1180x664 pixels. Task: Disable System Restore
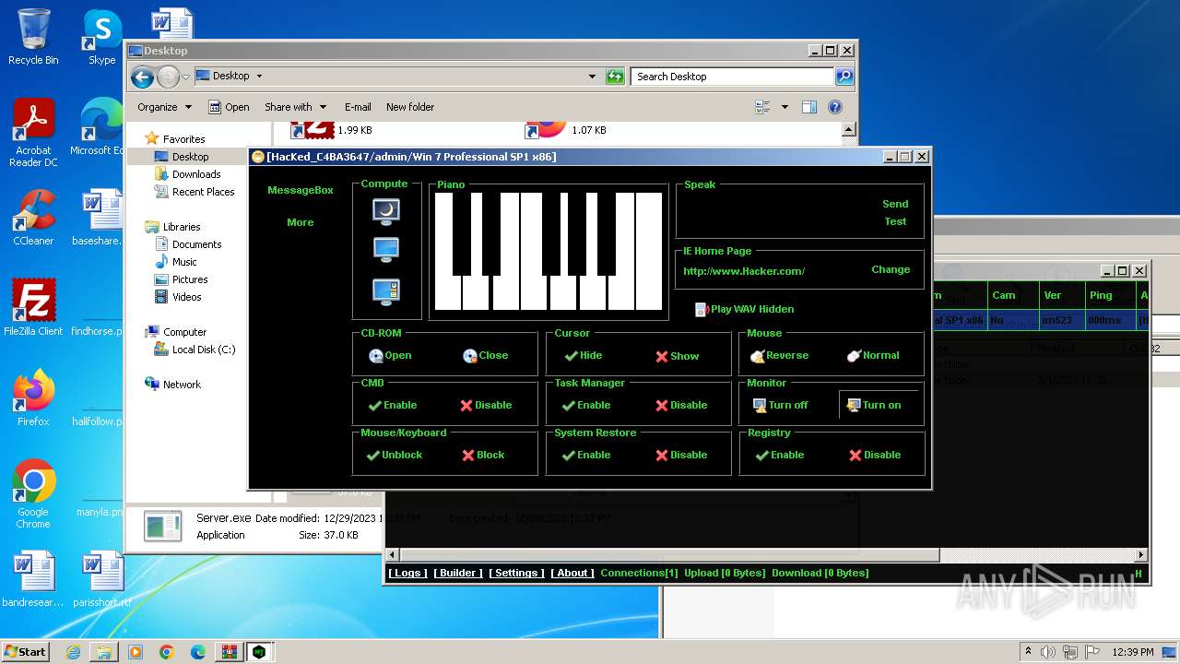(681, 455)
